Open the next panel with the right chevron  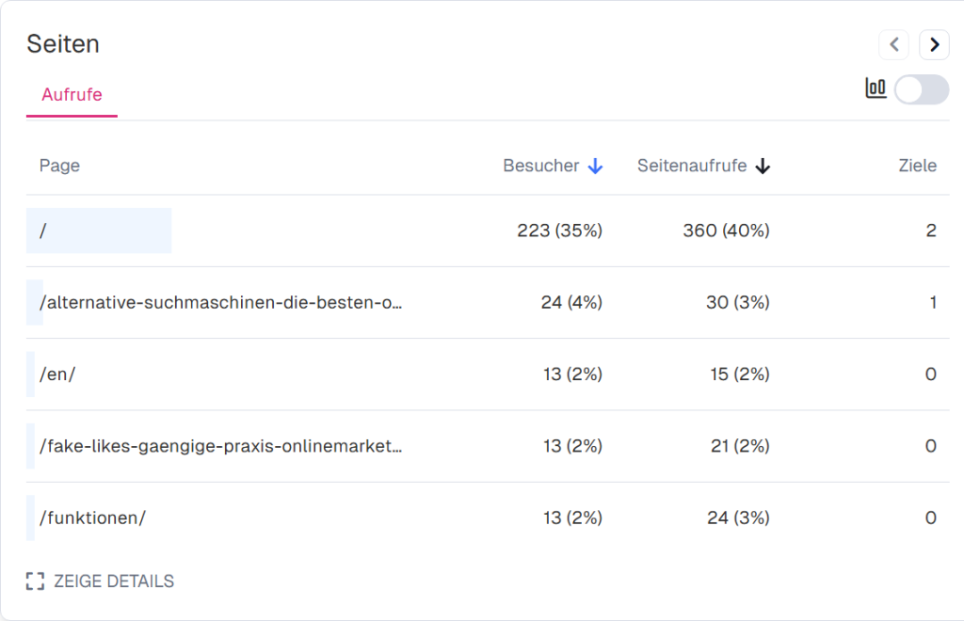(x=934, y=44)
